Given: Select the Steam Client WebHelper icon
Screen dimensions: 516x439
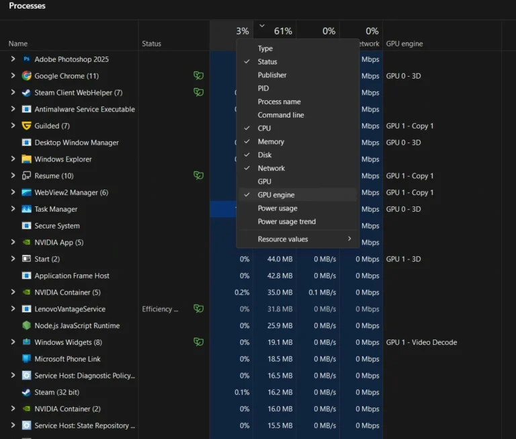Looking at the screenshot, I should (x=26, y=93).
